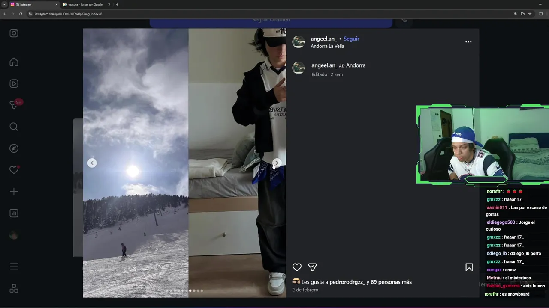The height and width of the screenshot is (308, 549).
Task: Open a new browser tab
Action: click(x=117, y=4)
